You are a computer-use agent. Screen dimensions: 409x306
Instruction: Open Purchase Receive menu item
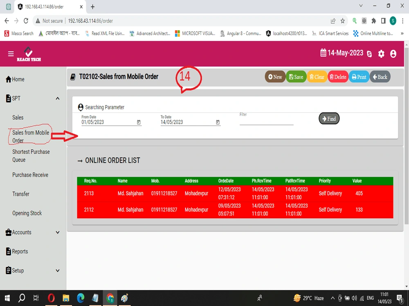(x=30, y=175)
